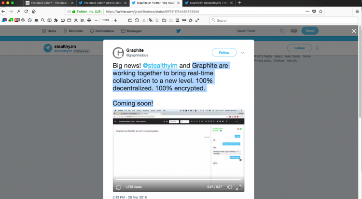Open Pocket save icon in address bar
Viewport: 362px width, 199px height.
314,11
